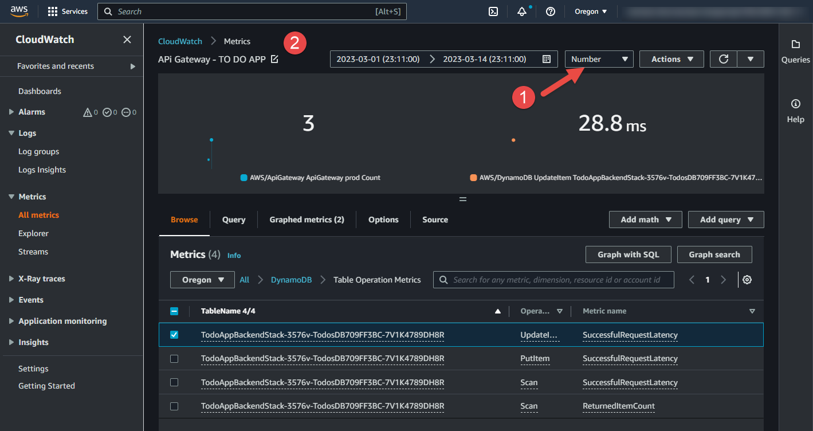Switch to the Options tab
This screenshot has height=431, width=813.
(383, 220)
